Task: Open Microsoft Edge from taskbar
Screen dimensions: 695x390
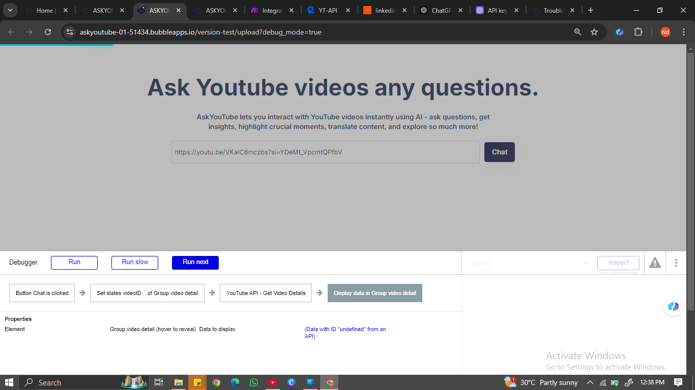Action: (235, 382)
